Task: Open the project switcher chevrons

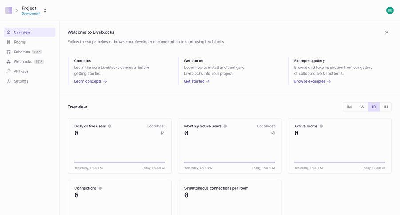Action: 45,11
